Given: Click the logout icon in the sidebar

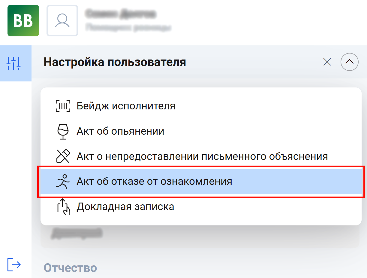Looking at the screenshot, I should coord(14,264).
